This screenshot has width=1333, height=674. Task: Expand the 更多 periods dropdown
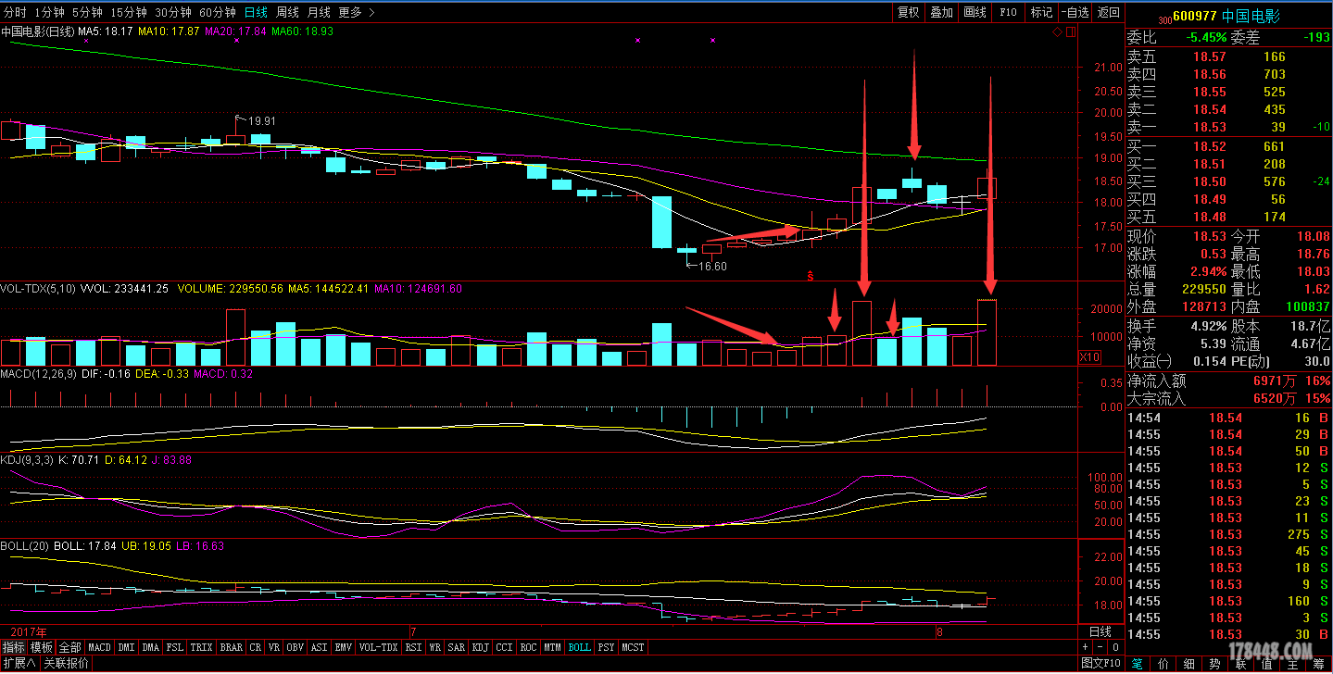click(357, 12)
